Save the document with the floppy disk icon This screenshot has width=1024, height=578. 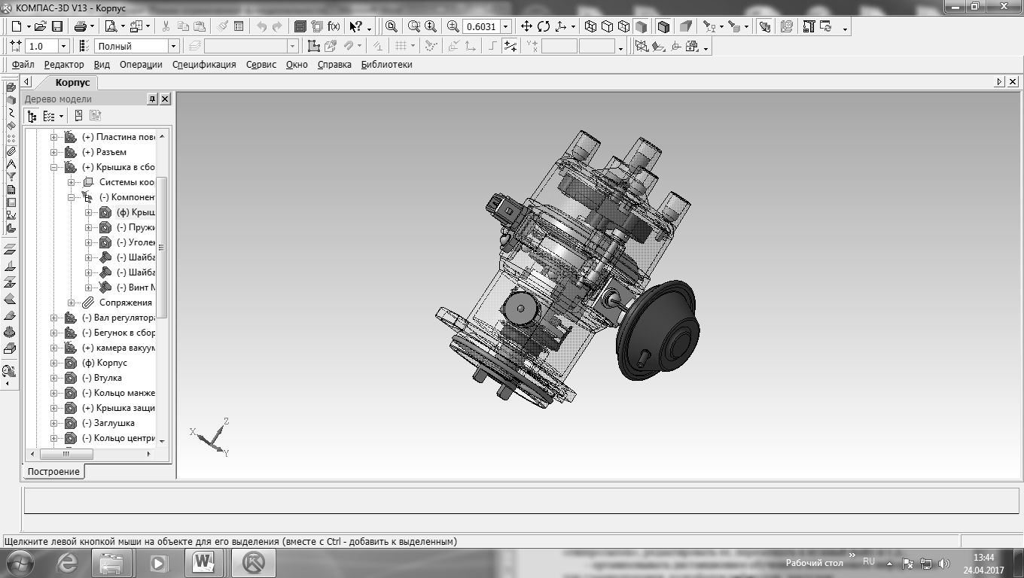click(x=56, y=26)
